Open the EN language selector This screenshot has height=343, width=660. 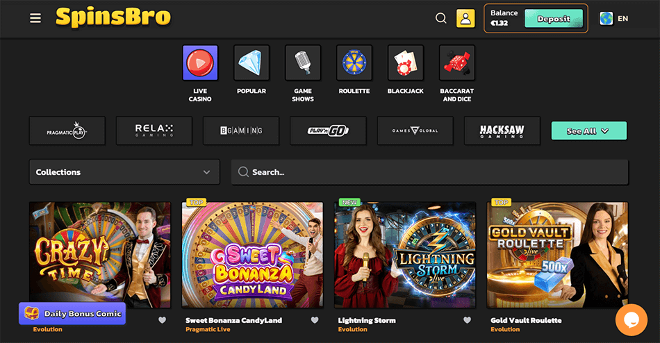613,19
